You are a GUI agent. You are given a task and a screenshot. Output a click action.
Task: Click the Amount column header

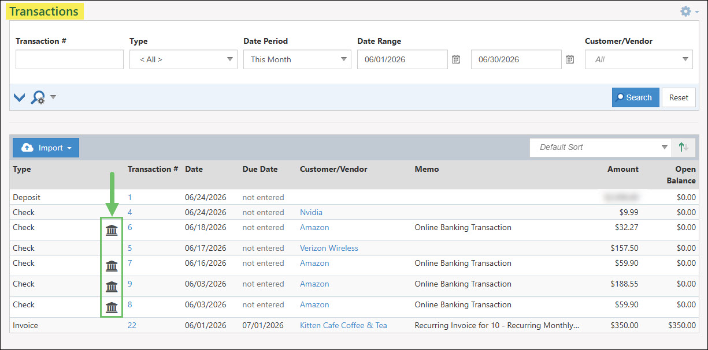623,169
